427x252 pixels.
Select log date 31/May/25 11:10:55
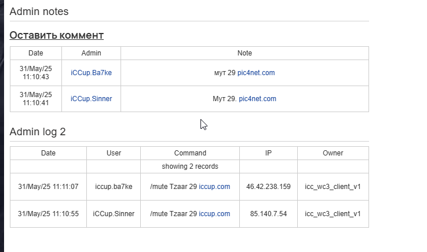(x=48, y=214)
